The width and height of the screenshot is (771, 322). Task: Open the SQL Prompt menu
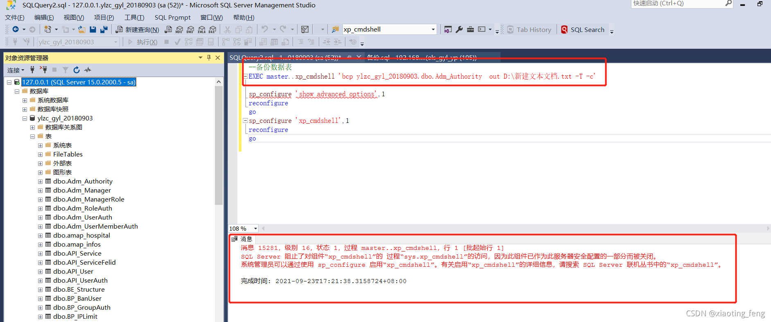click(x=172, y=17)
